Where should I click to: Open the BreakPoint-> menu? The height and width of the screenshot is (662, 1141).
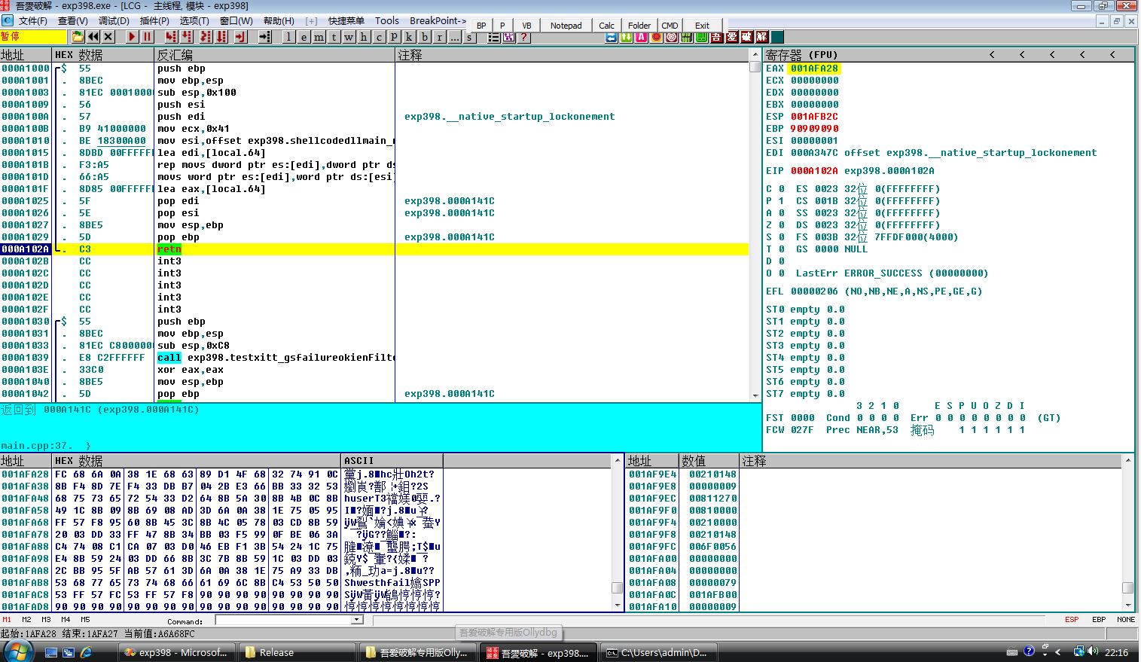[x=438, y=20]
